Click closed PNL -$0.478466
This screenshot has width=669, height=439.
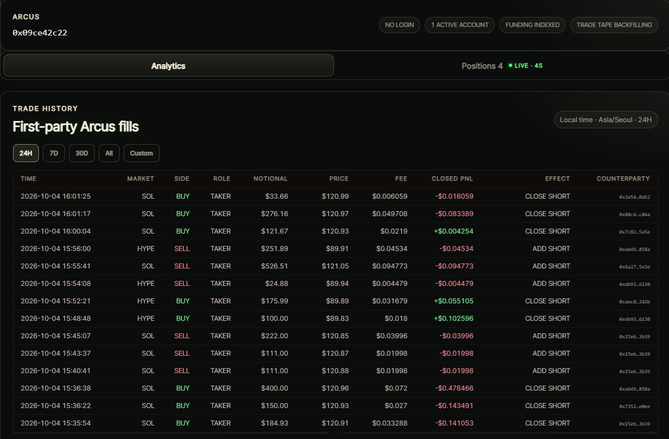[454, 388]
